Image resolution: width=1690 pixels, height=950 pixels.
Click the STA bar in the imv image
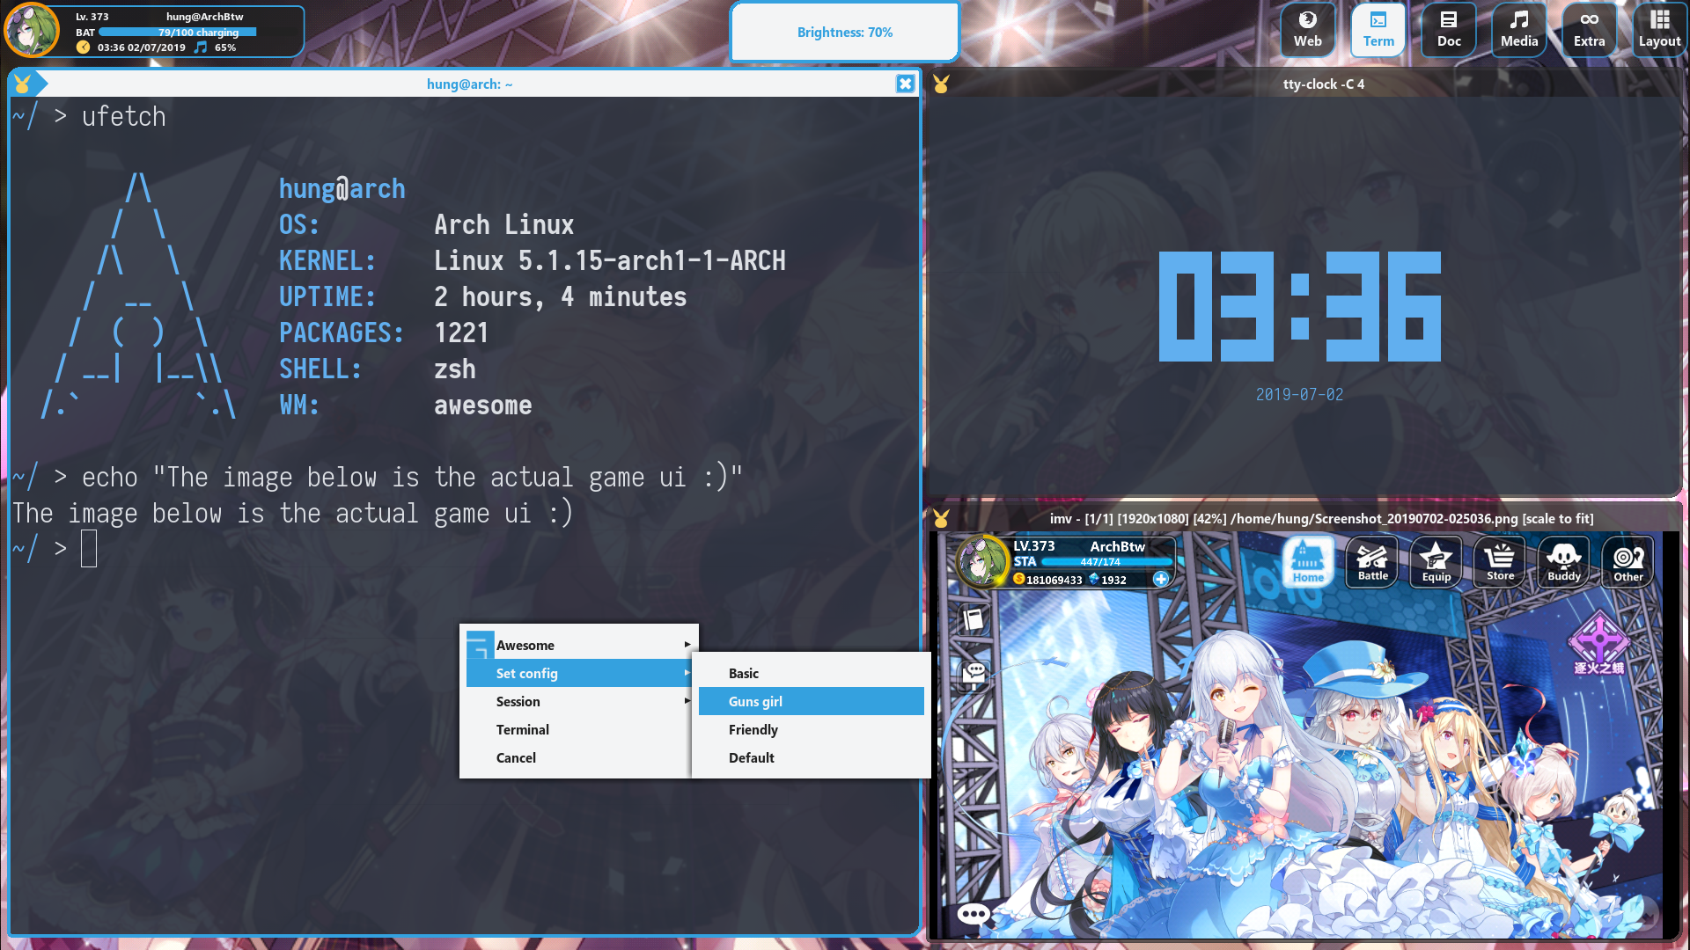(1106, 561)
